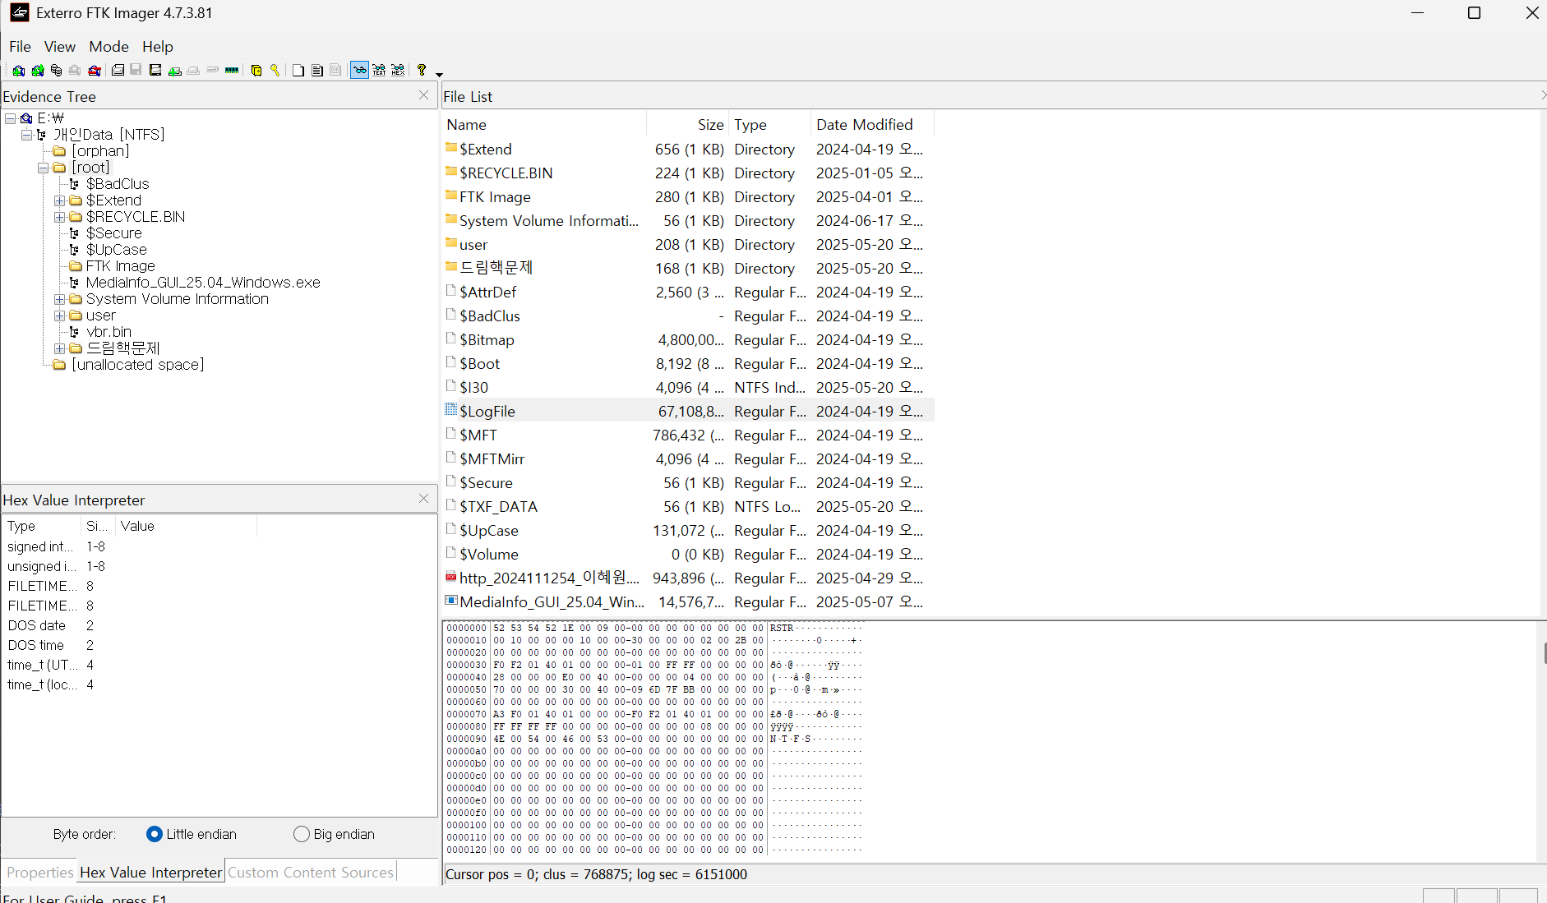Select $BadClus in Evidence Tree
Viewport: 1547px width, 903px height.
[118, 184]
